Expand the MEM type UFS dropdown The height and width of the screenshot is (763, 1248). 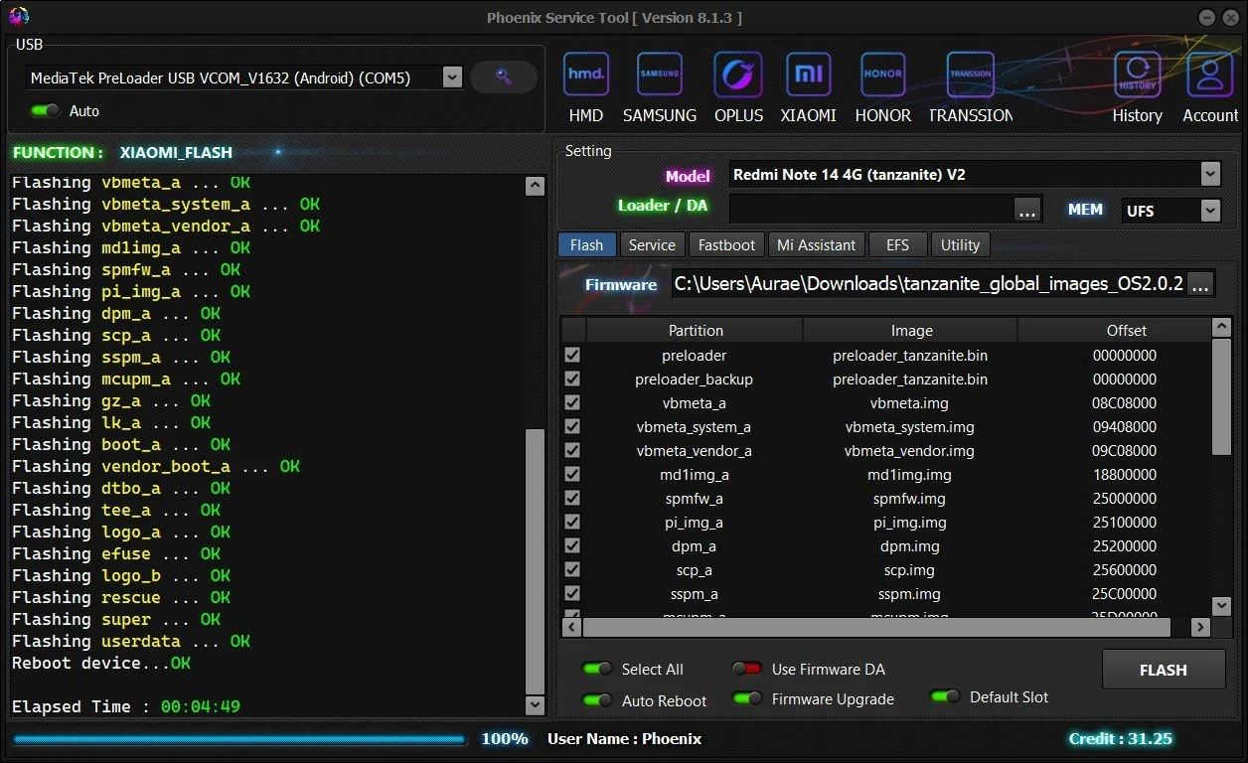(1209, 211)
